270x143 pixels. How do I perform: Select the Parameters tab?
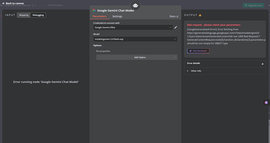coord(99,16)
